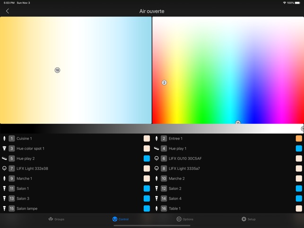Click the Salon 3 spot bulb icon
The height and width of the screenshot is (228, 304).
(x=4, y=198)
